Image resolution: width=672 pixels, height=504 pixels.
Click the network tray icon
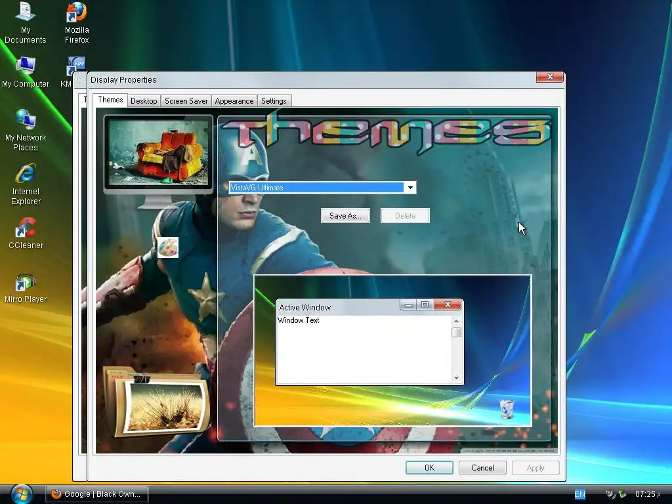611,493
